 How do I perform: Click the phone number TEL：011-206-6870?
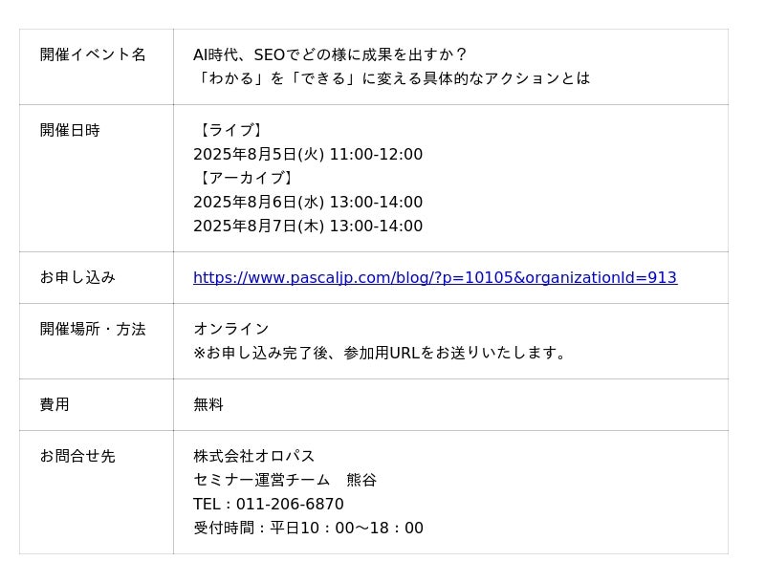pos(269,504)
